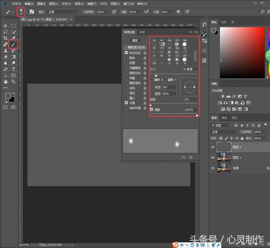
Task: Pick the Horizontal Type tool
Action: click(13, 69)
